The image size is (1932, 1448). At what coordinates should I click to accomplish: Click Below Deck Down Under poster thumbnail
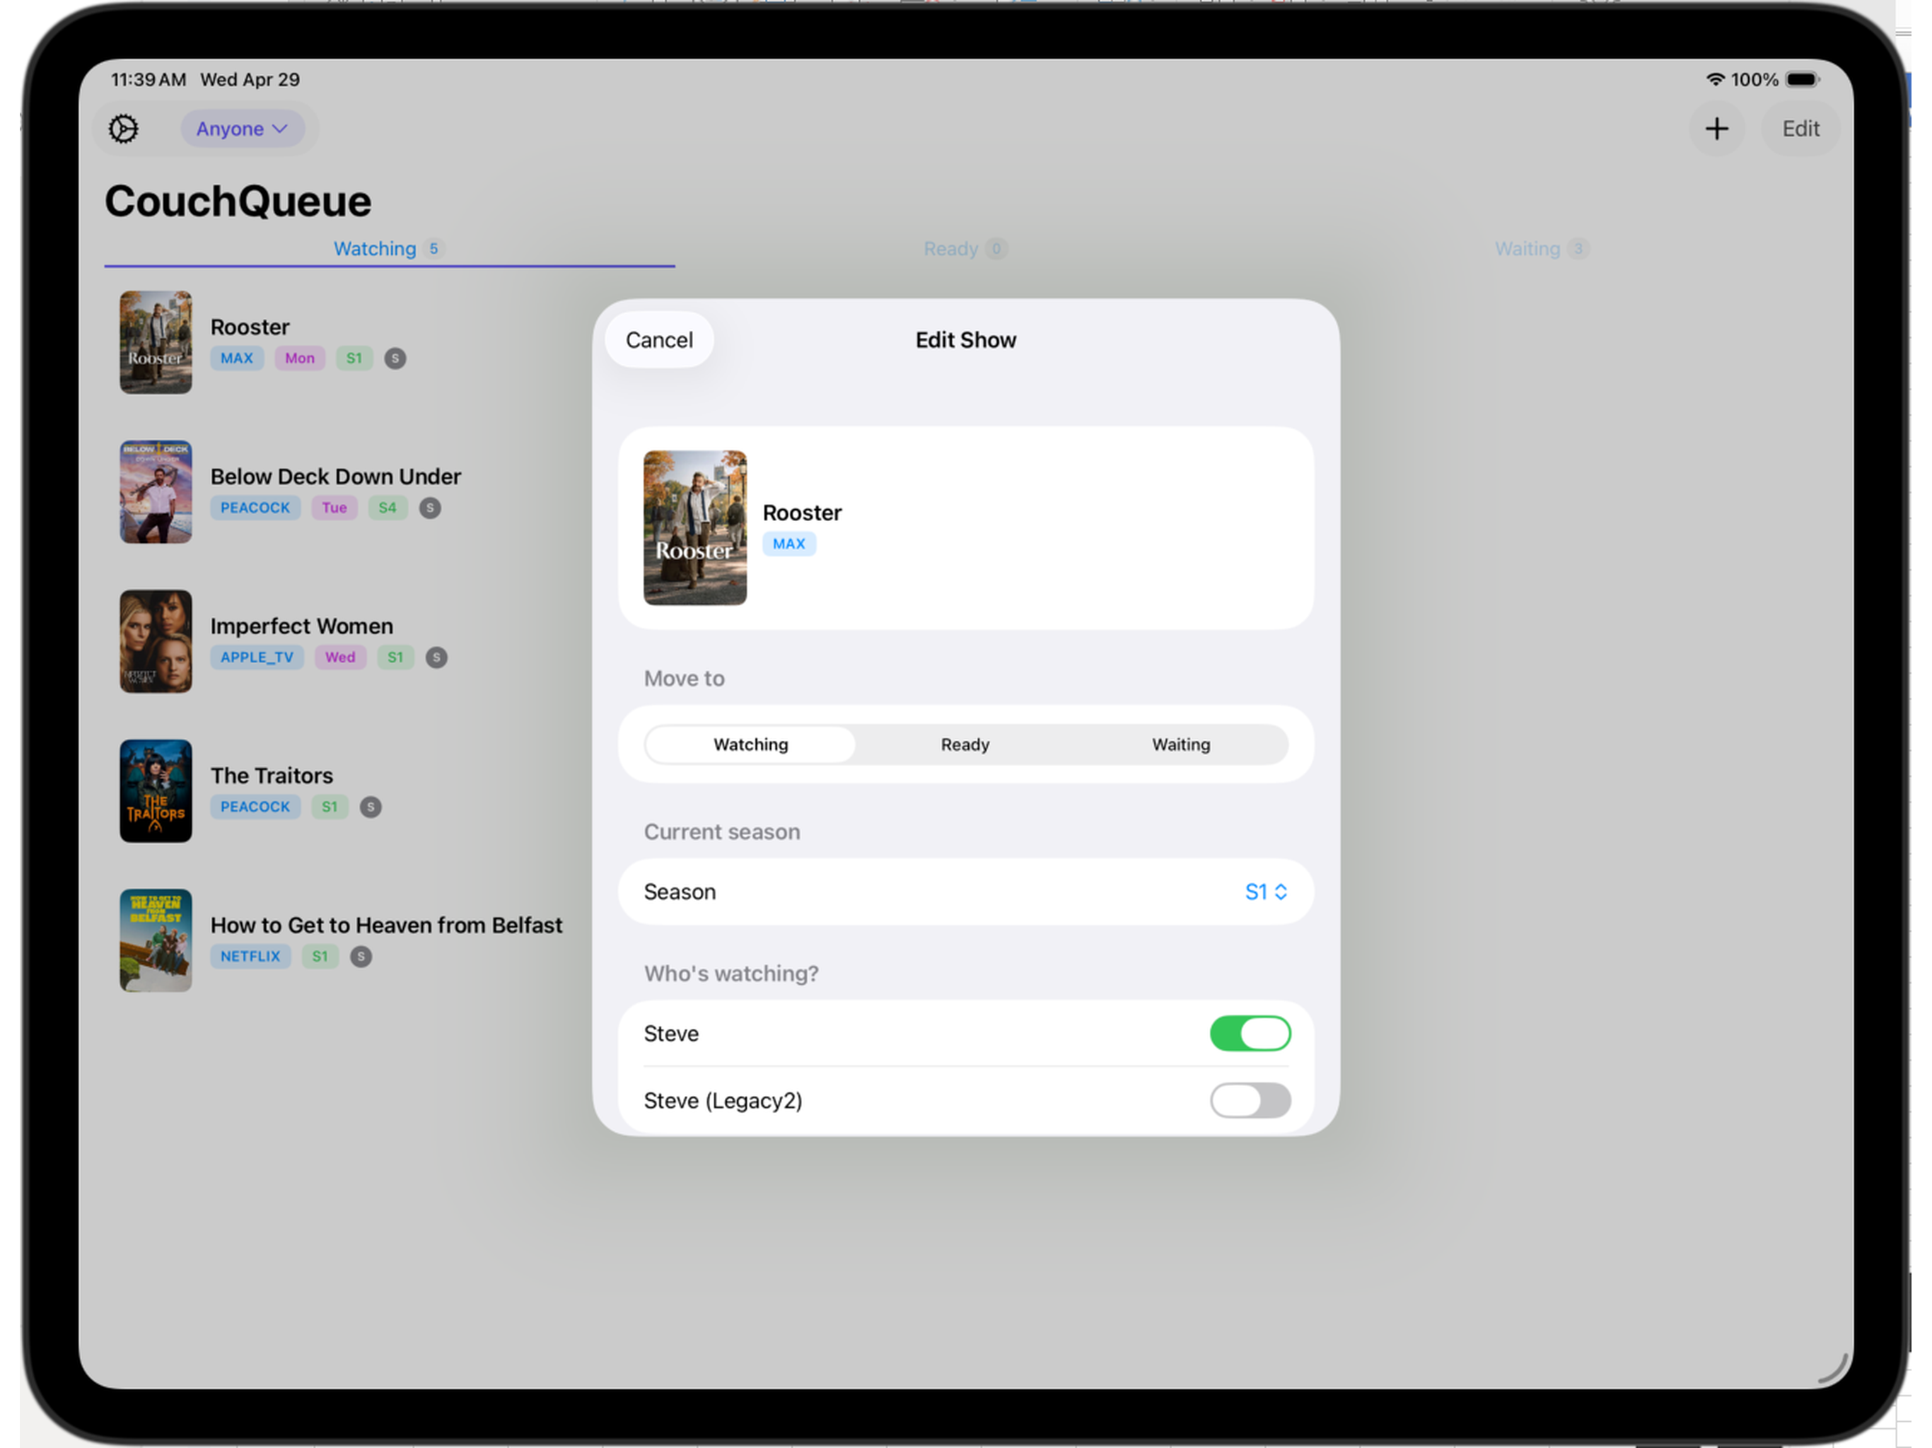coord(156,491)
